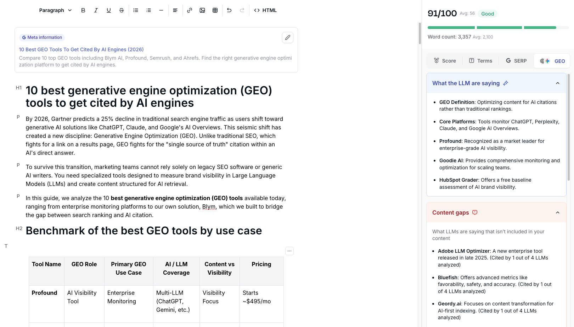
Task: Click the T block marker beside the table
Action: 6,246
